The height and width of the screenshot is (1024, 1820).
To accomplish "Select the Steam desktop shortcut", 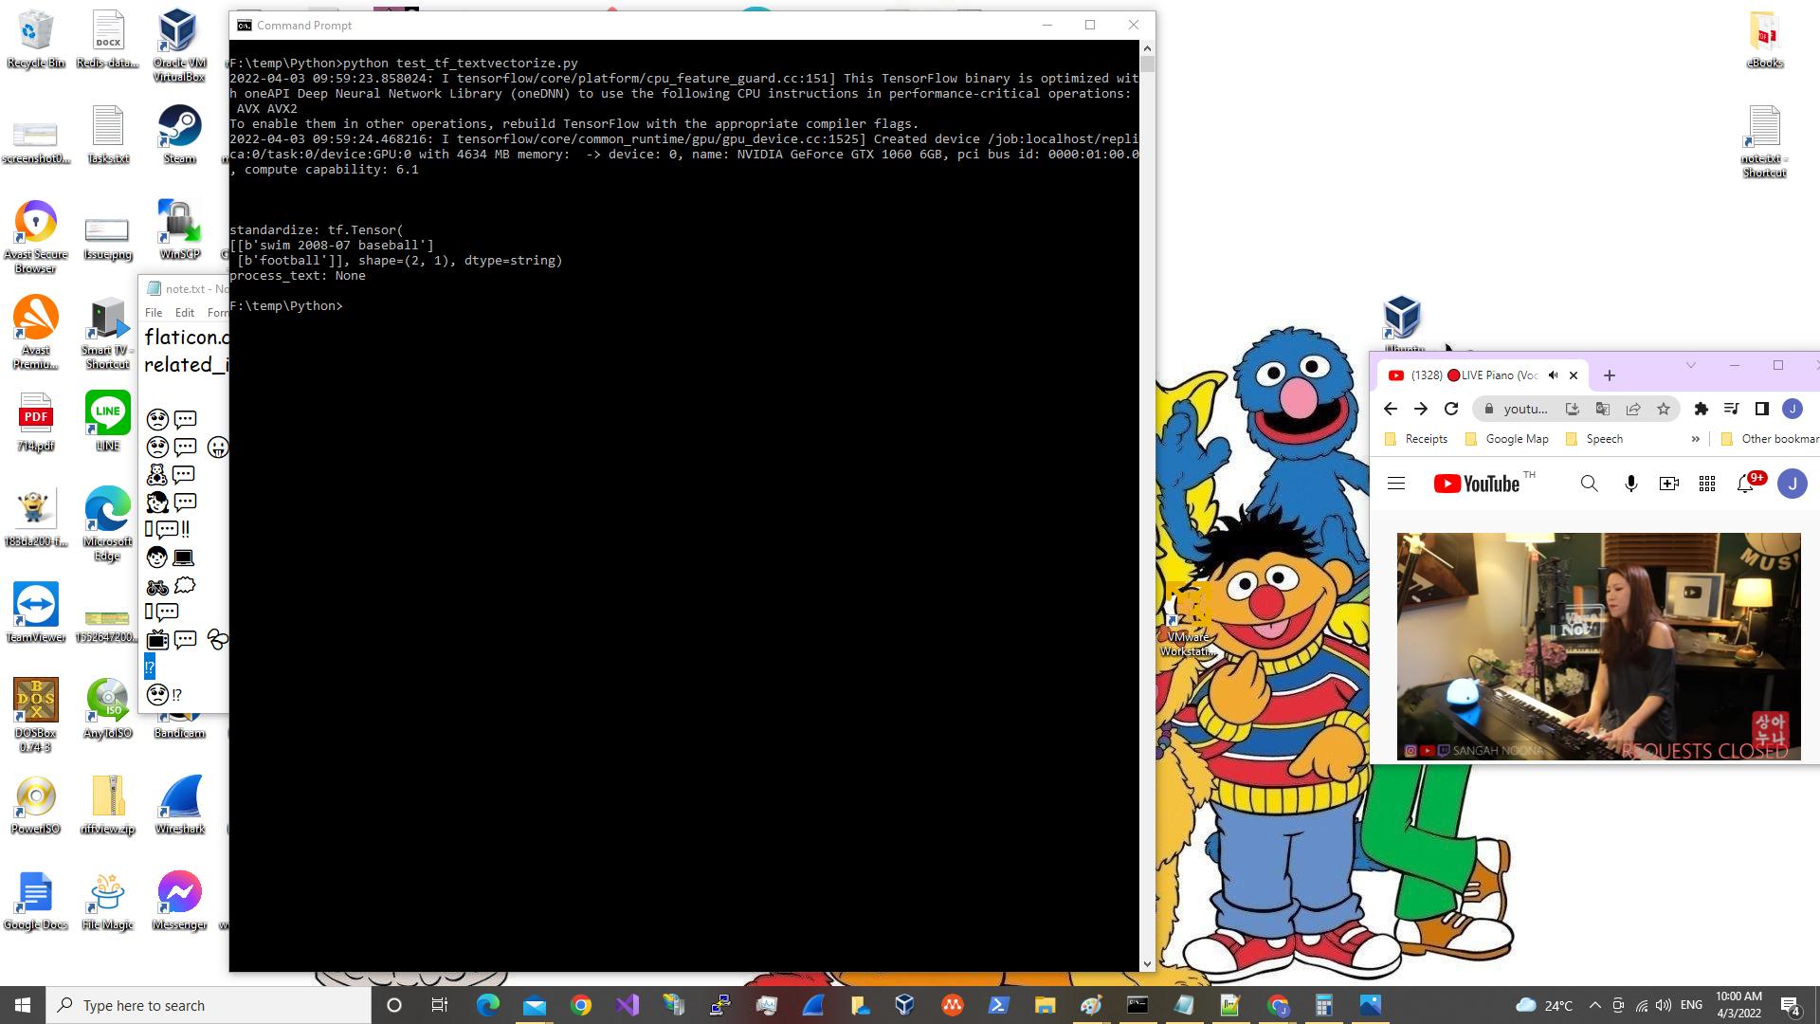I will coord(179,136).
